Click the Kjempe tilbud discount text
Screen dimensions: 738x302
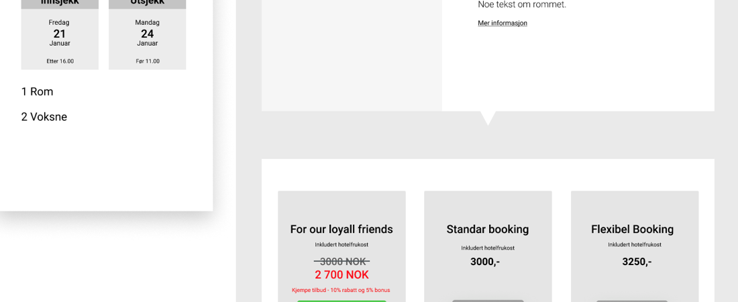[341, 290]
